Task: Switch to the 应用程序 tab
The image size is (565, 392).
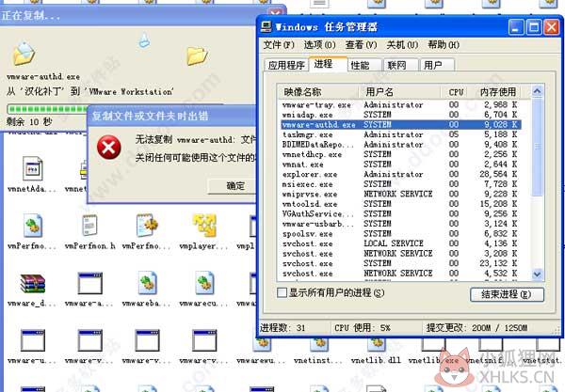Action: 286,65
